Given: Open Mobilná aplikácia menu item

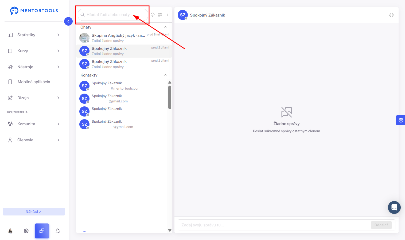Looking at the screenshot, I should coord(33,82).
